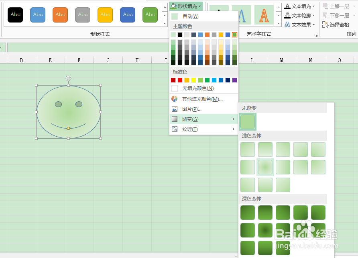
Task: Apply the gray Abc shape style
Action: click(x=83, y=14)
